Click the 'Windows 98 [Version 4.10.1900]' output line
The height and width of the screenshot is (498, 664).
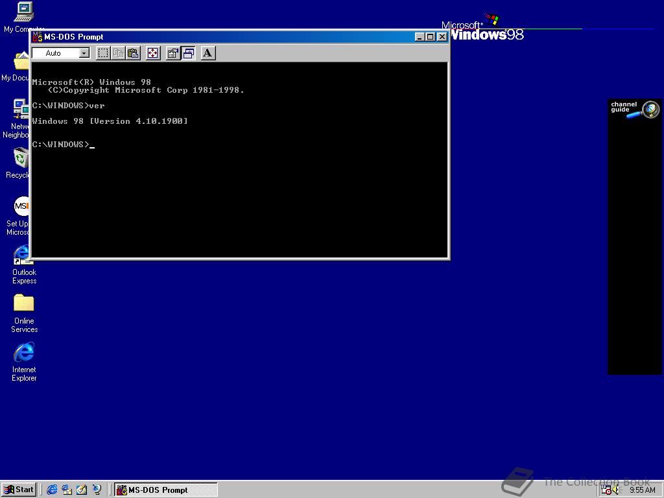pos(110,121)
